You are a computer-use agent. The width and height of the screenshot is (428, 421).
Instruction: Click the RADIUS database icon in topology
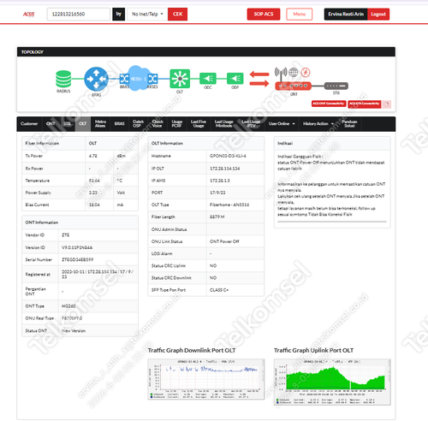click(x=63, y=79)
